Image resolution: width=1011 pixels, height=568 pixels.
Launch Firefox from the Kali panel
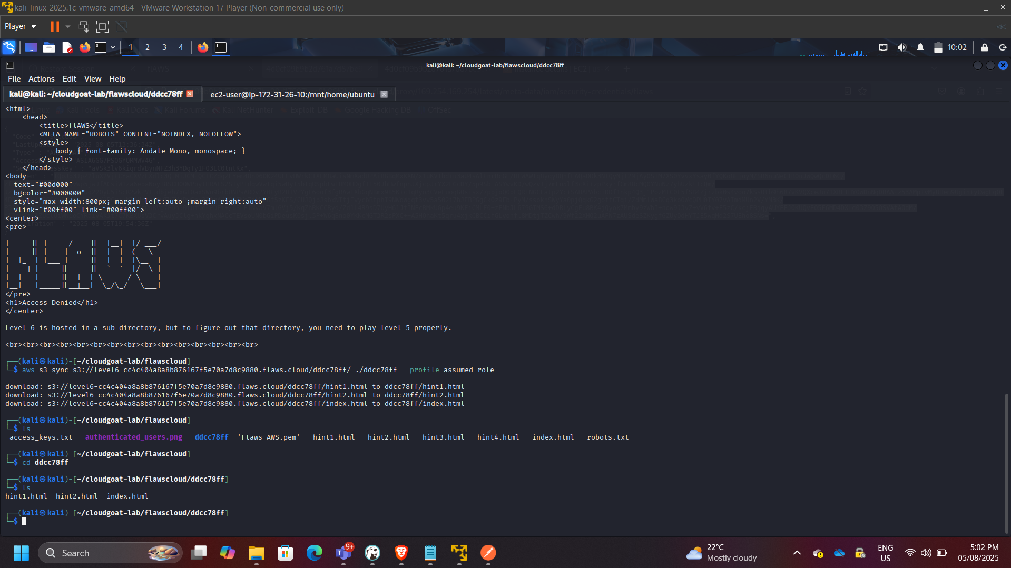click(84, 47)
